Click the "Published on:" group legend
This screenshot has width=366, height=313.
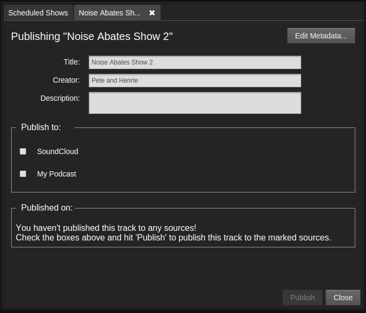click(x=47, y=208)
